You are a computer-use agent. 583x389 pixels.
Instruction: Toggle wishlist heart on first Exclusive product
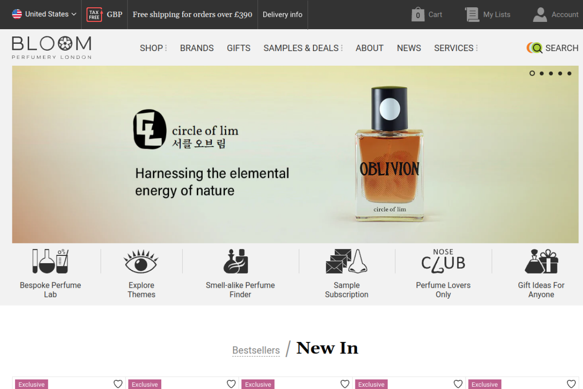point(118,384)
